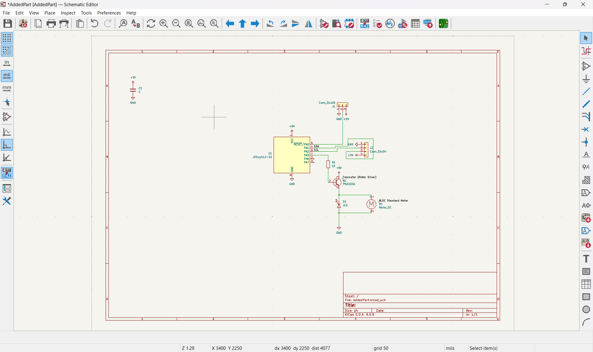Switch units to millimeters
This screenshot has width=593, height=352.
(x=7, y=89)
